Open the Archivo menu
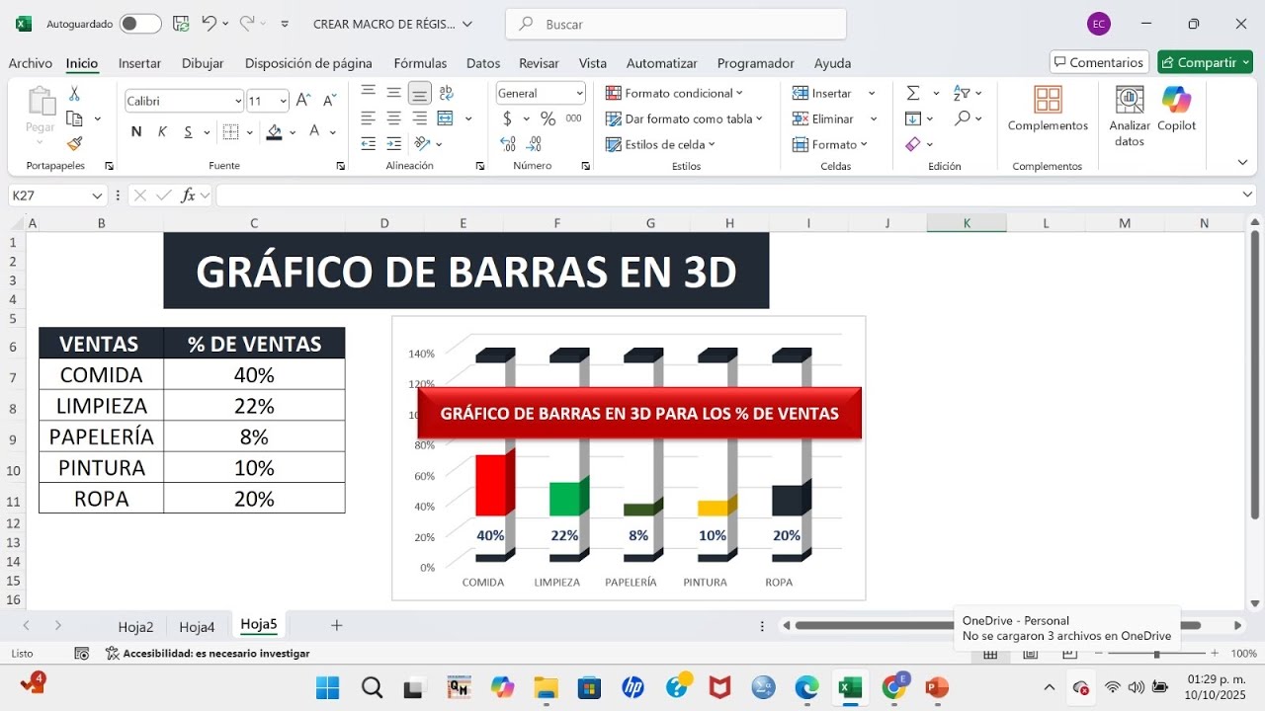 31,63
